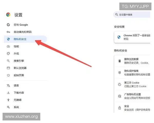Click the 安全检查 section heading

coord(119,27)
